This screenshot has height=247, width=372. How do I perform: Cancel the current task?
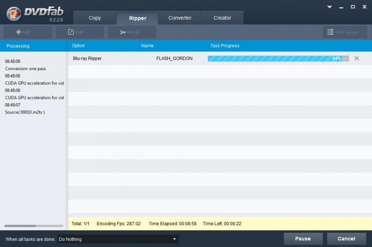tap(347, 239)
